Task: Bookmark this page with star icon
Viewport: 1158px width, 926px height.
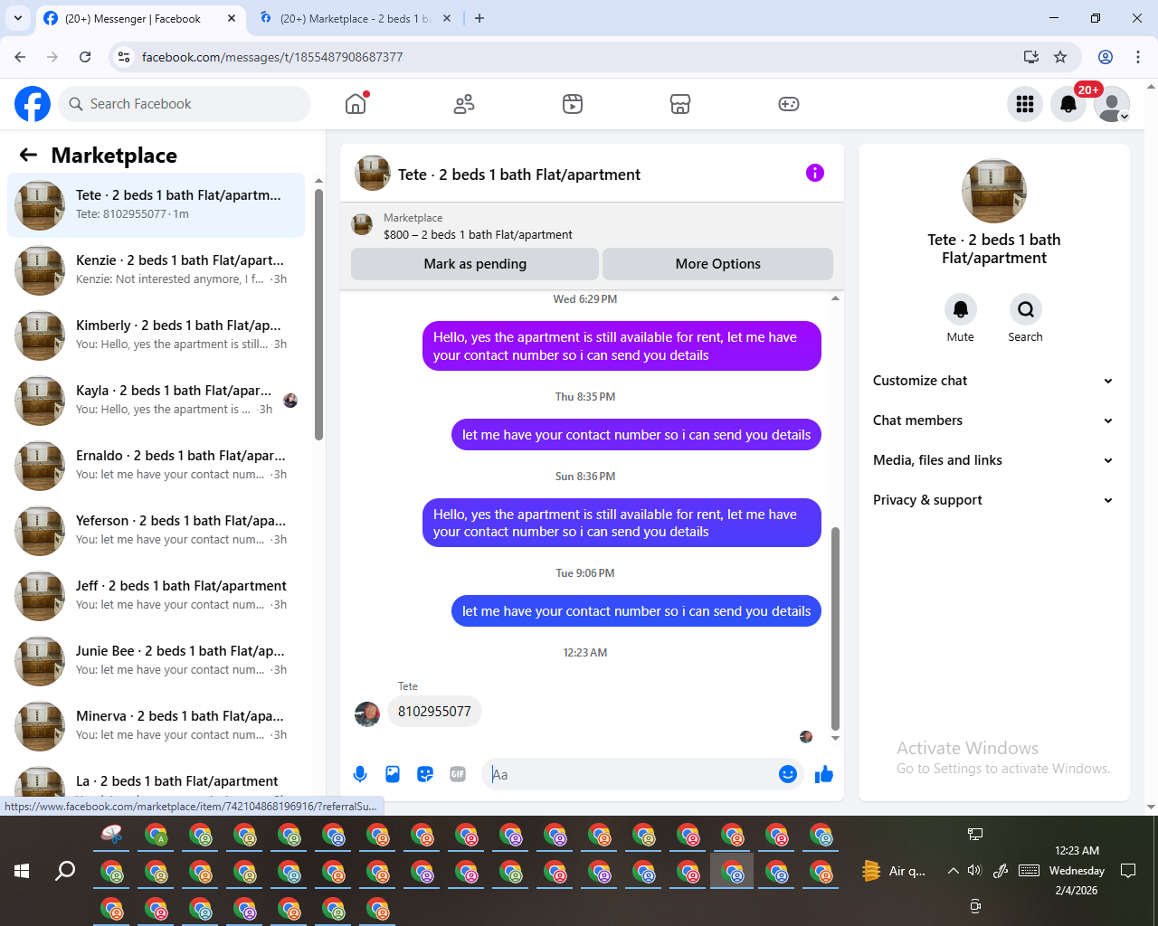Action: point(1060,57)
